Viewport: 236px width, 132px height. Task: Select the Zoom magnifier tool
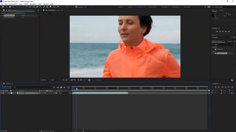(x=13, y=7)
